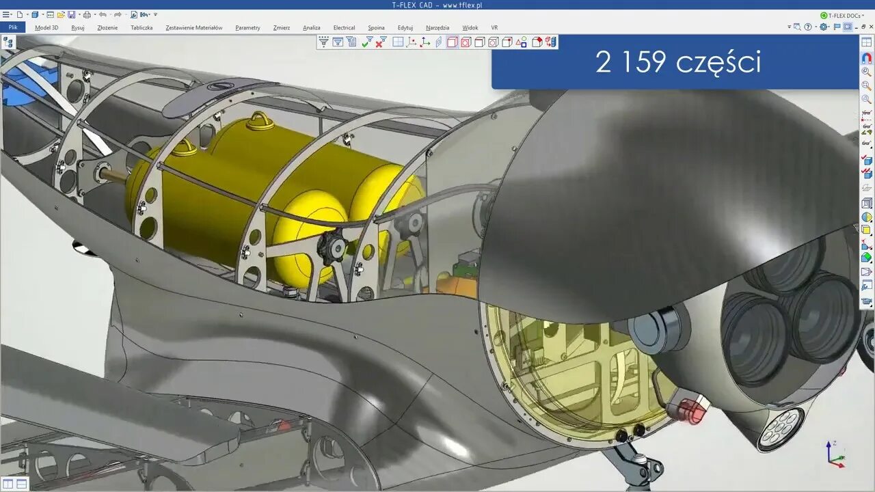Click the last icon in the filter toolbar

(550, 42)
